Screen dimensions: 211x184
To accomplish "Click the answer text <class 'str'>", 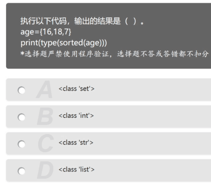I will pos(76,143).
